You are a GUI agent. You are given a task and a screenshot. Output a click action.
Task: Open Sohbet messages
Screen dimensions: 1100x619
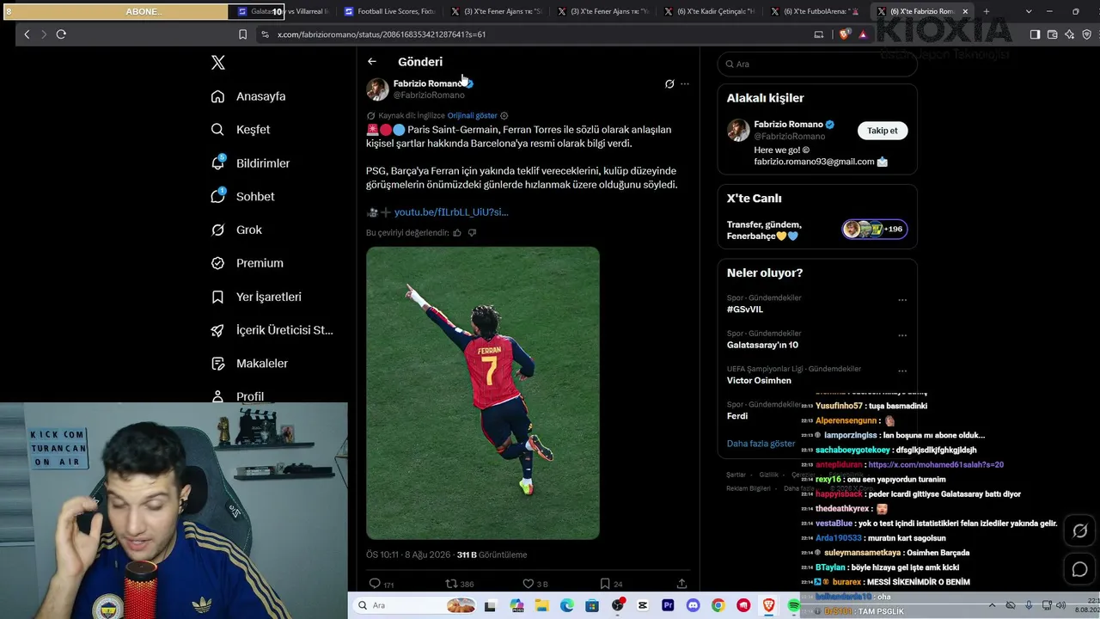click(x=242, y=196)
